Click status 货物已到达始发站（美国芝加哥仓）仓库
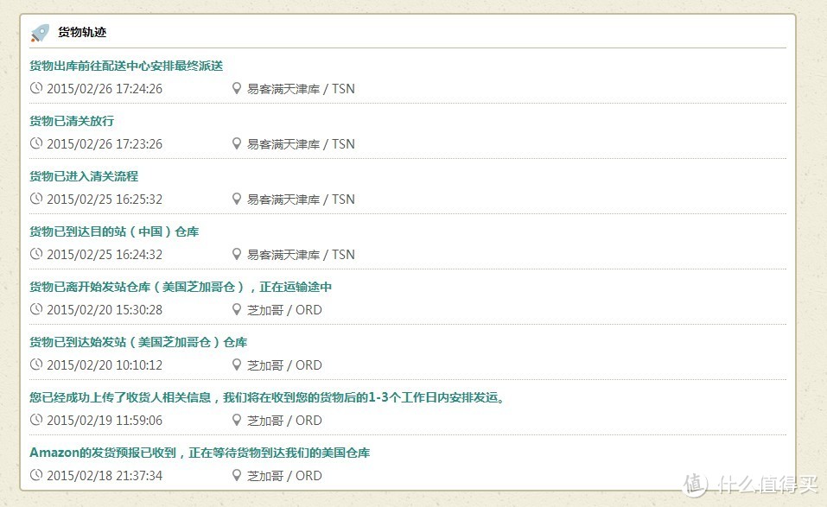827x507 pixels. click(x=138, y=343)
